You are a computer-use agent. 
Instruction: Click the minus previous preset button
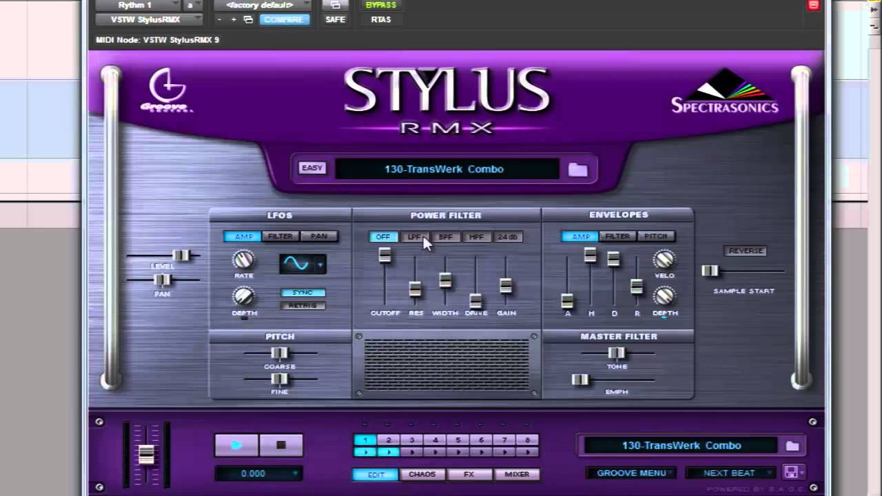(x=219, y=19)
